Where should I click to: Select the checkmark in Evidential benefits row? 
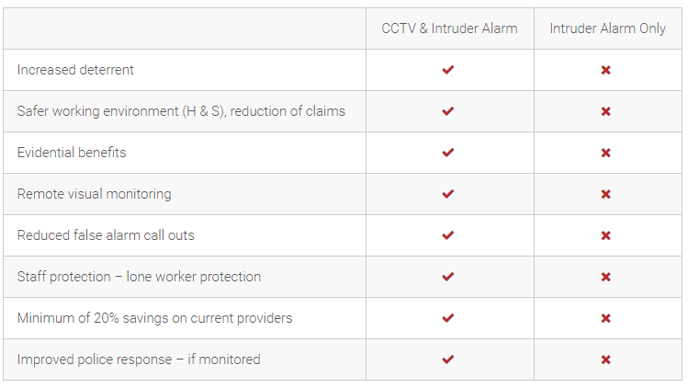tap(448, 153)
